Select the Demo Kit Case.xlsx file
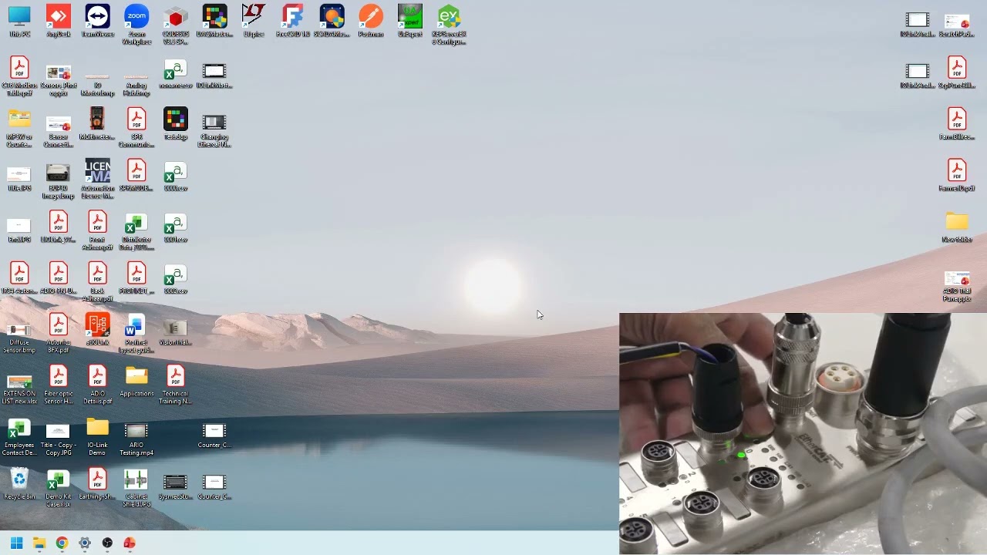The width and height of the screenshot is (987, 555). click(x=59, y=487)
